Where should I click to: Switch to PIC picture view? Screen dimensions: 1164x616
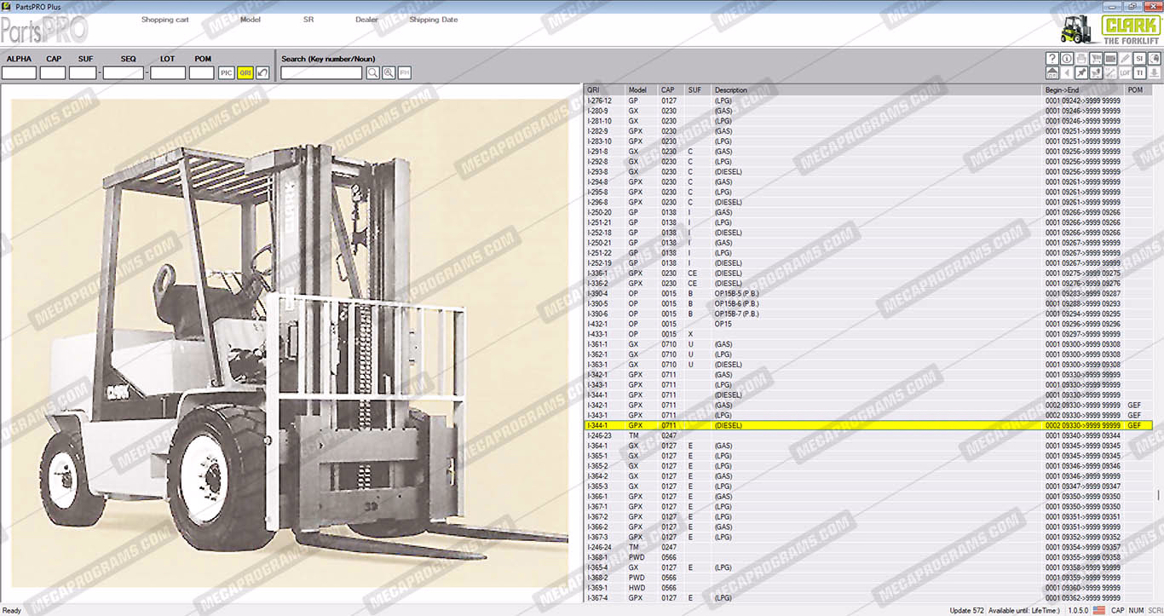227,73
